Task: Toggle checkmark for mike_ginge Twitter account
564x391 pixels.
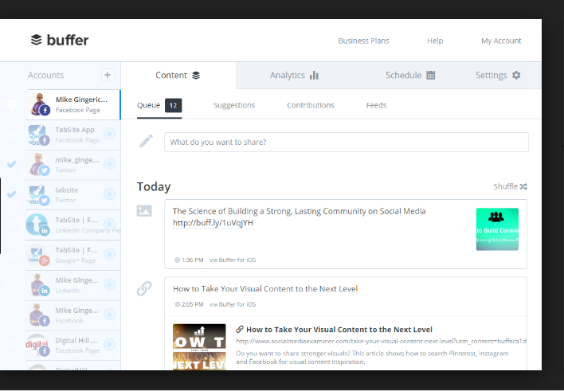Action: [x=11, y=165]
